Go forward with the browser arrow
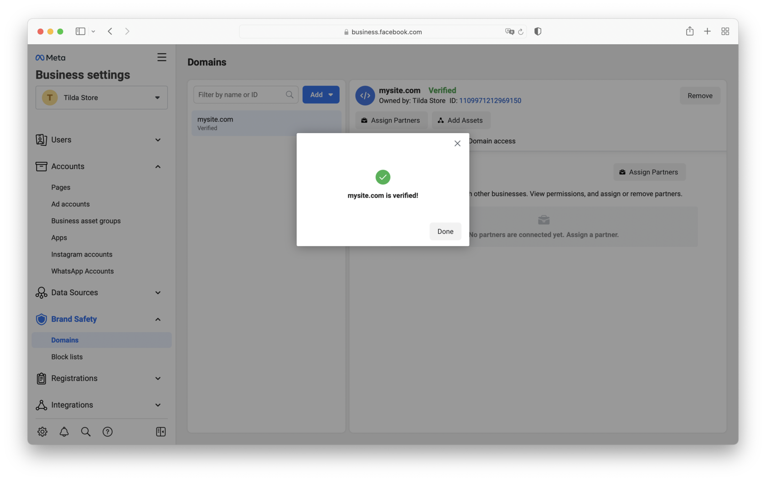Image resolution: width=766 pixels, height=481 pixels. [127, 31]
